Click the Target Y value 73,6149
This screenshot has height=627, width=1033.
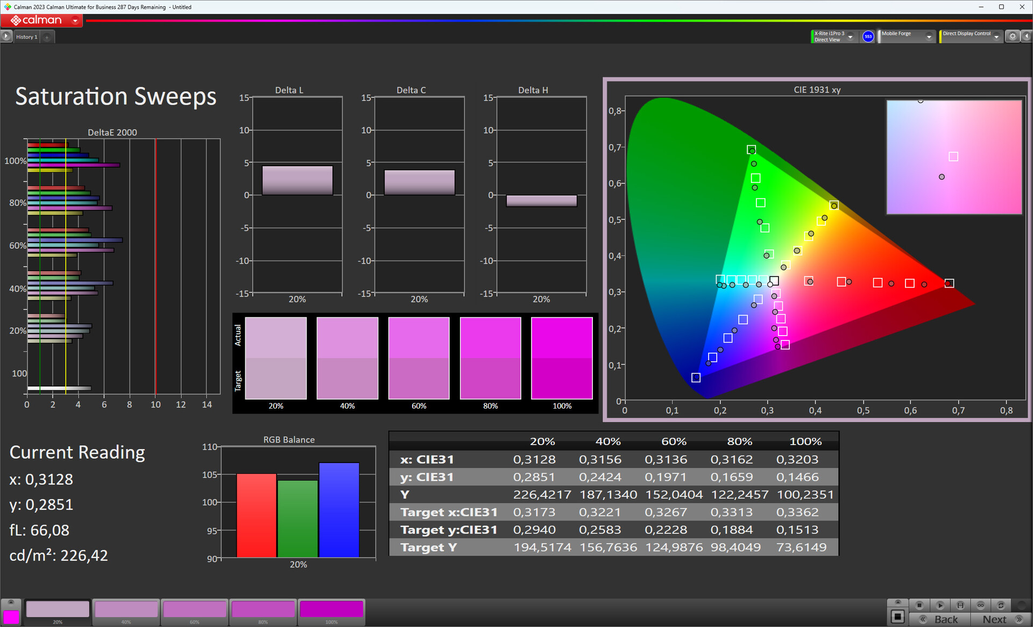tap(801, 547)
